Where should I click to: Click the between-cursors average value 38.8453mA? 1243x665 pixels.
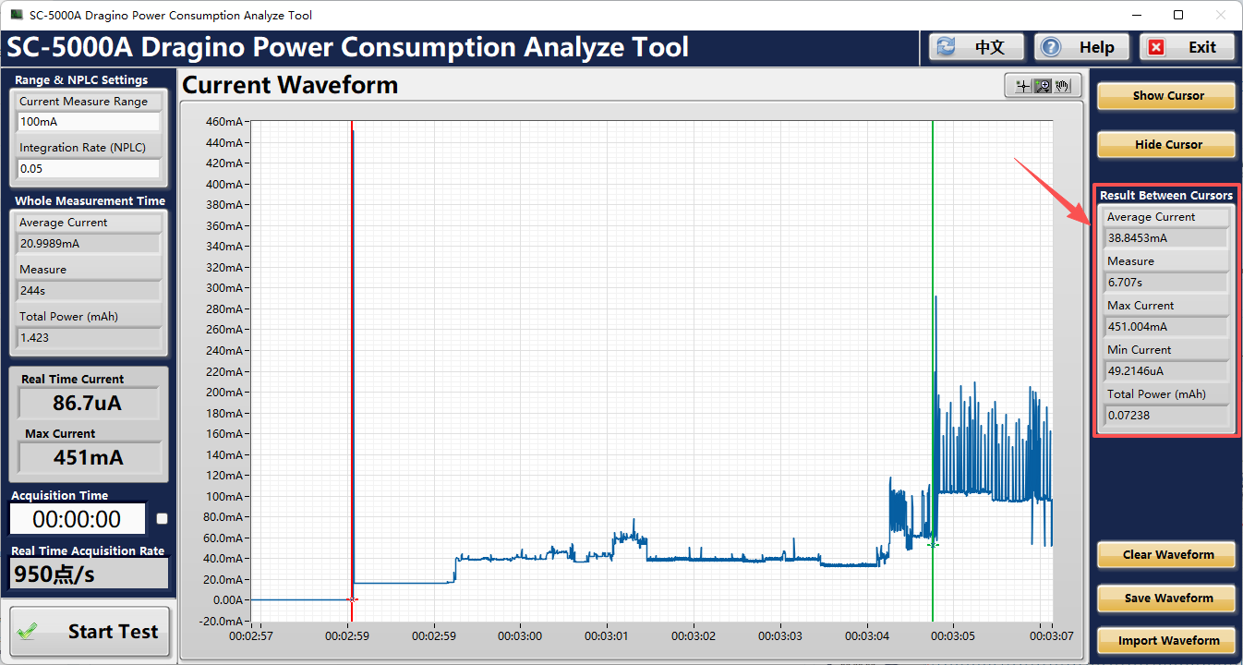(1165, 238)
